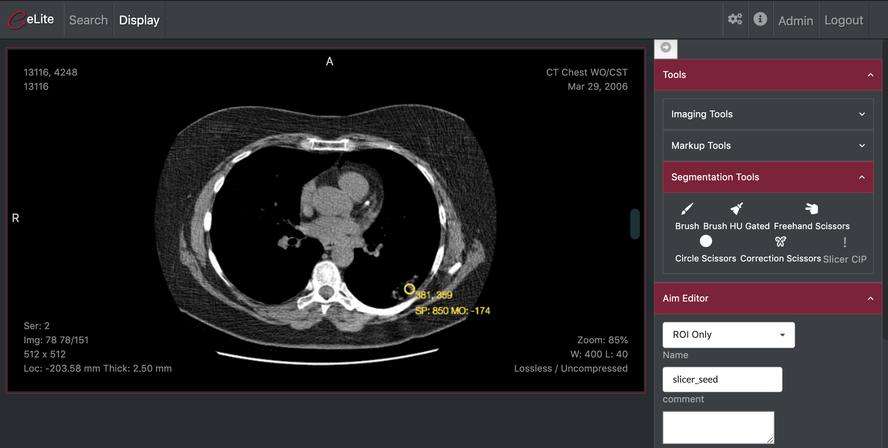Expand the Markup Tools panel
Image resolution: width=888 pixels, height=448 pixels.
point(768,145)
